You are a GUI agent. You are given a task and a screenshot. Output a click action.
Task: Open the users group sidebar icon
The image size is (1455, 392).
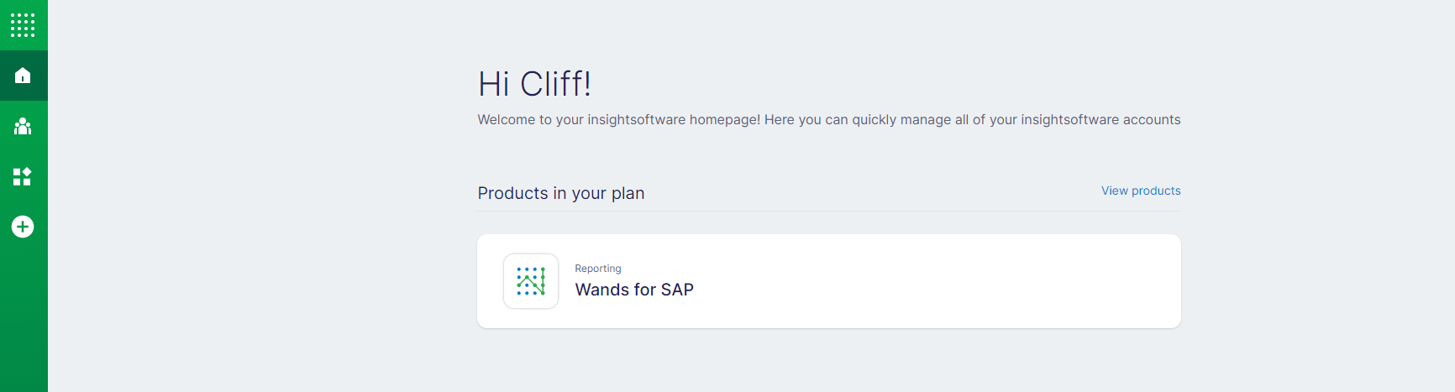click(x=23, y=126)
